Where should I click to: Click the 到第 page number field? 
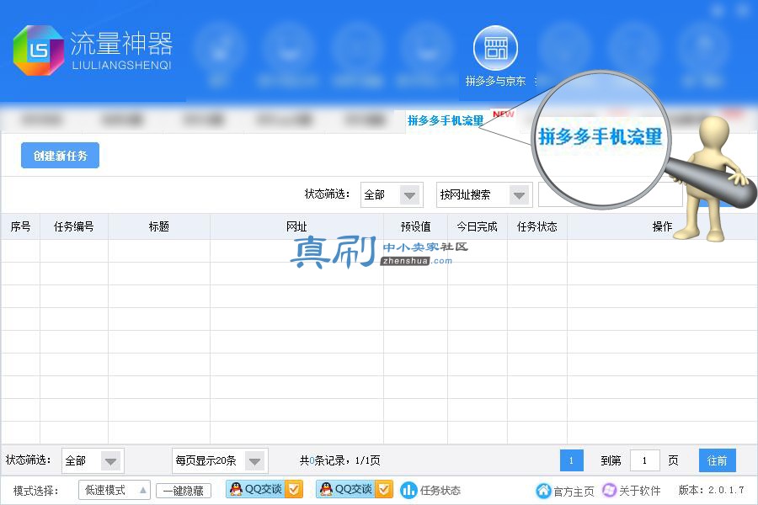tap(644, 460)
